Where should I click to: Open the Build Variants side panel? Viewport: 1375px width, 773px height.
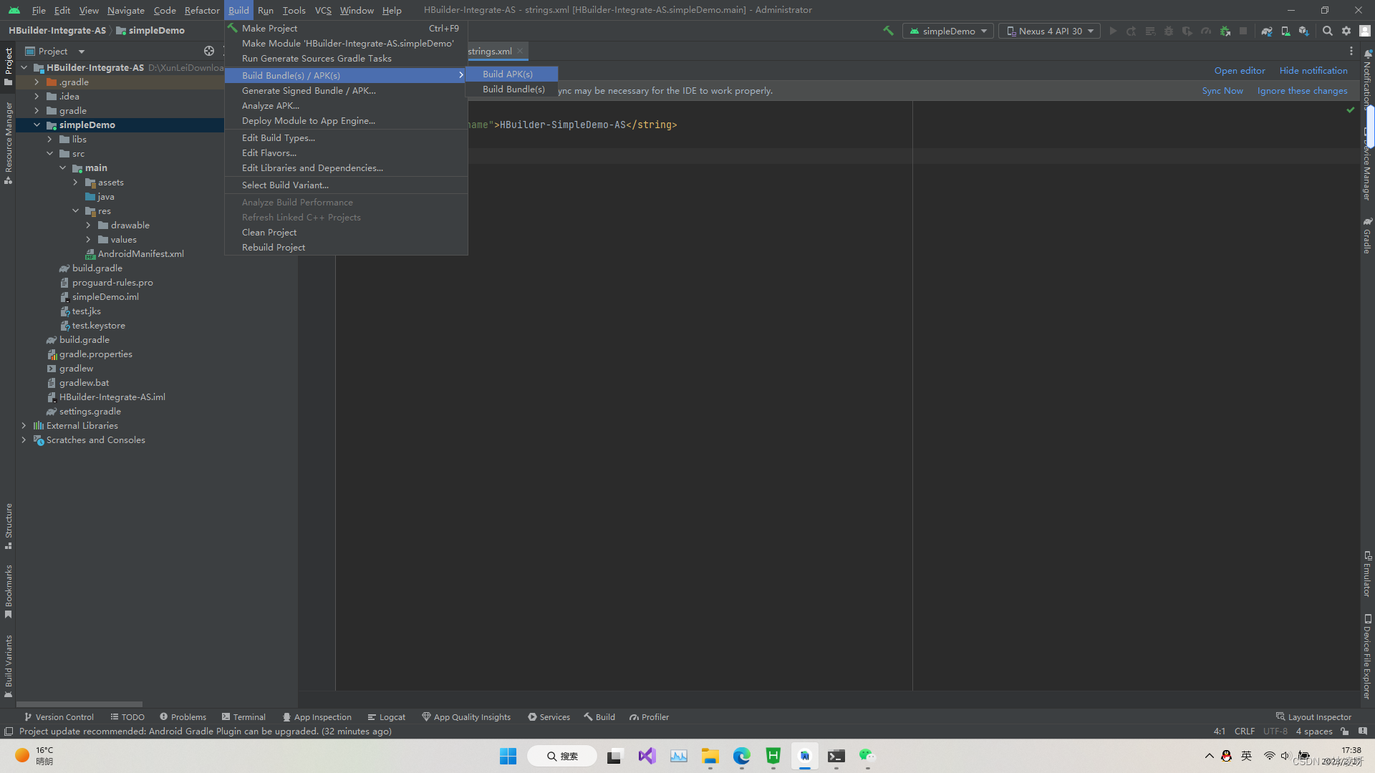[9, 666]
